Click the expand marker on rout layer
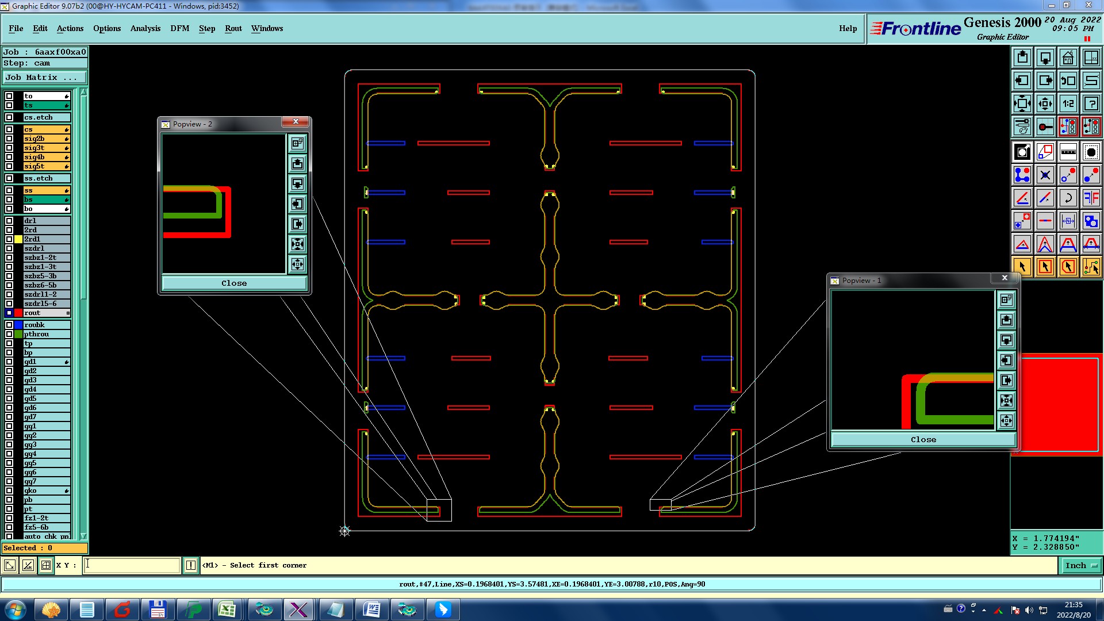Screen dimensions: 1104x621 point(68,313)
